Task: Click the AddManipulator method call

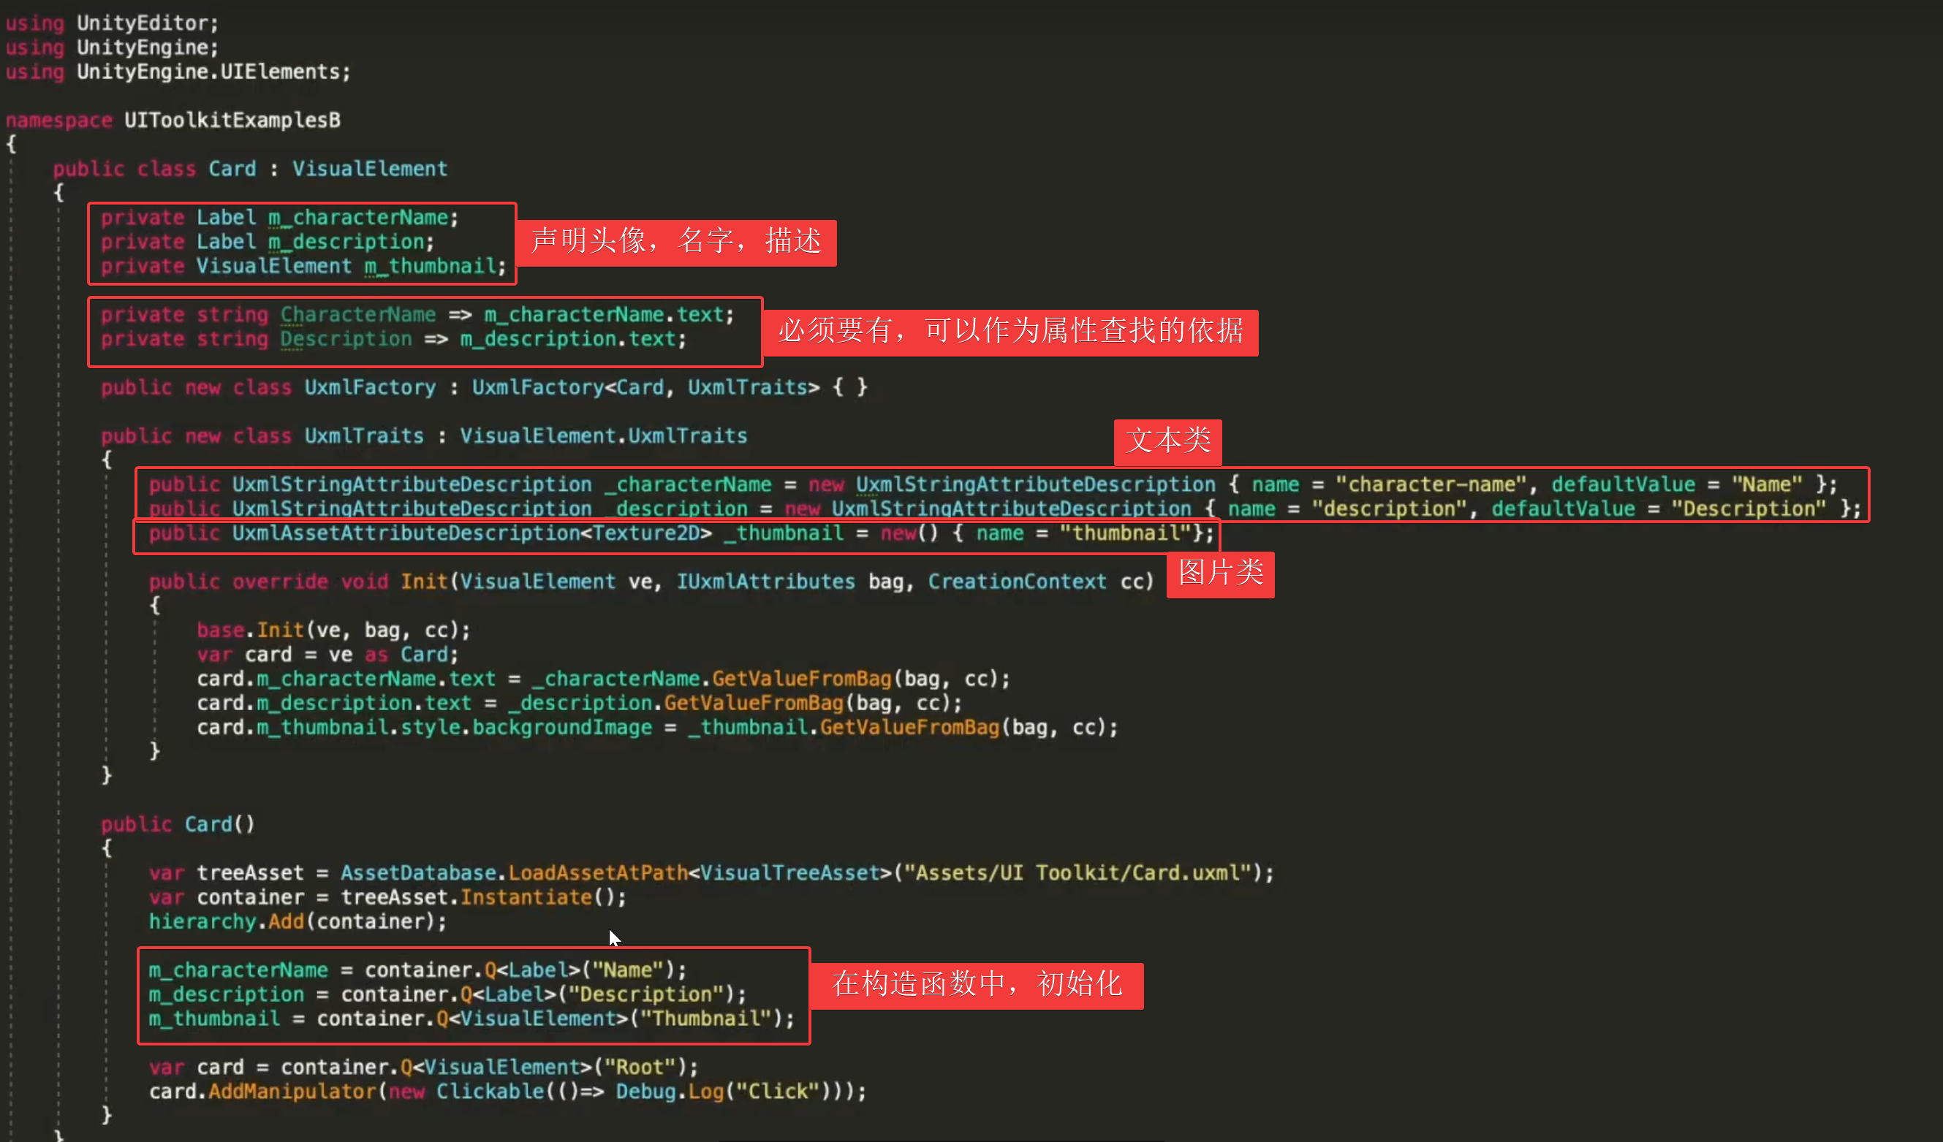Action: (x=292, y=1091)
